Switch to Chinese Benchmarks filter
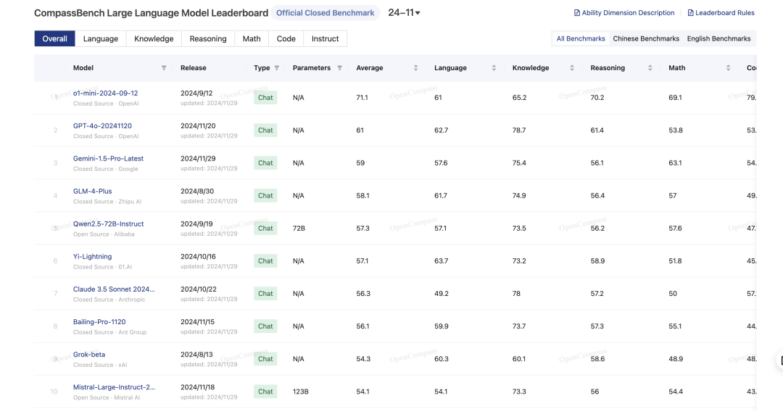 pyautogui.click(x=646, y=38)
